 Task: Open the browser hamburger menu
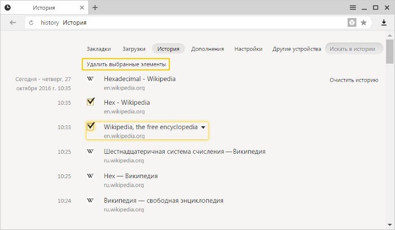point(353,7)
